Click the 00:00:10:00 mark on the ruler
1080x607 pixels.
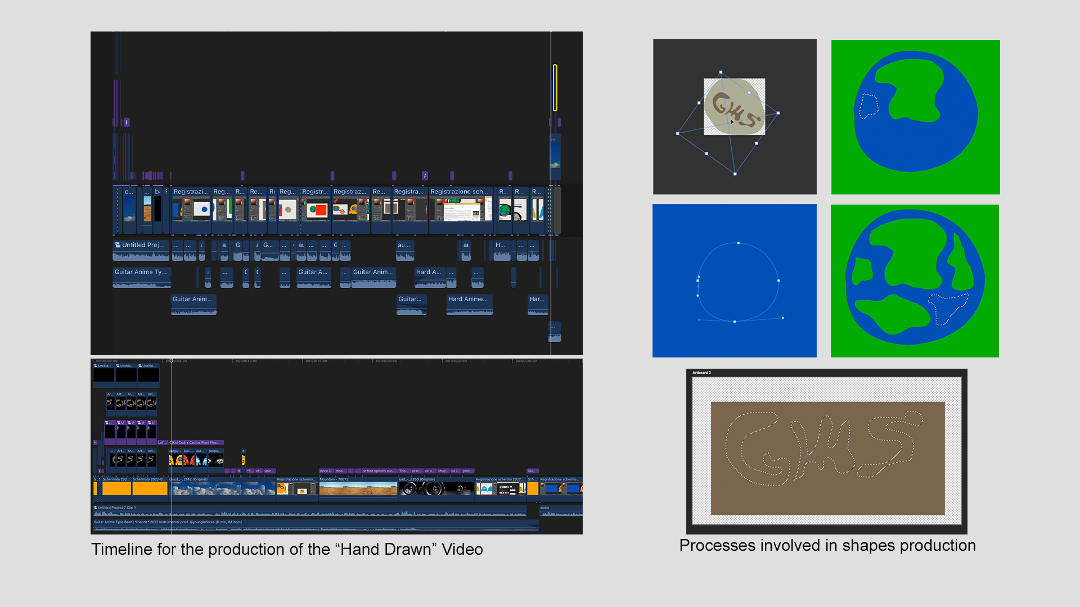coord(246,361)
